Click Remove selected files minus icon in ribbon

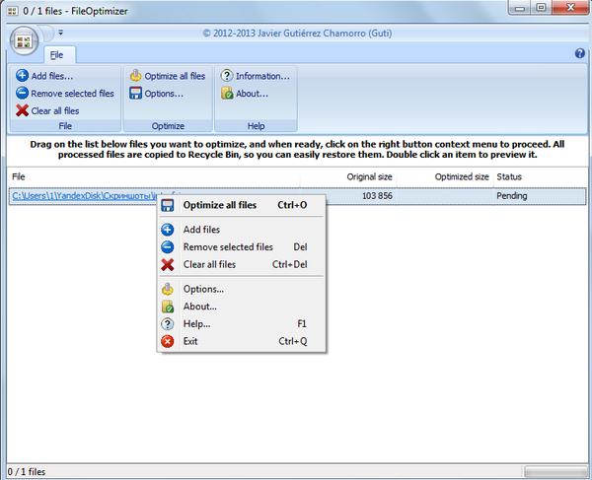[x=22, y=93]
